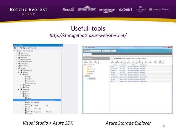Choose Refresh from the context menu
Viewport: 176px width, 132px height.
[42, 103]
